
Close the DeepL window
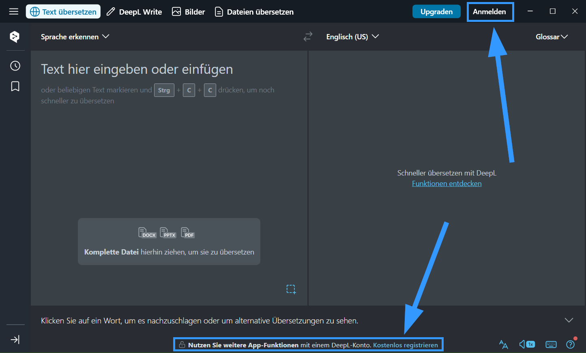tap(575, 11)
